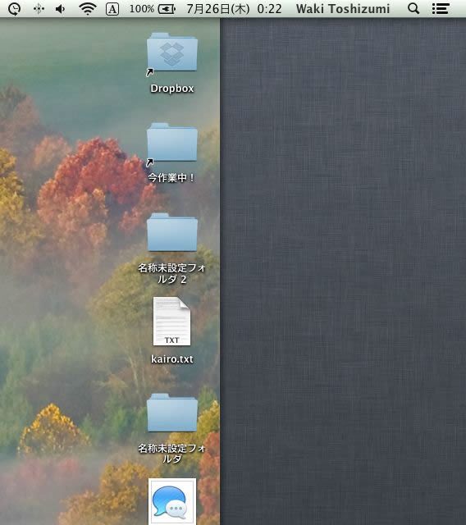Open Waki Toshizumi user menu
This screenshot has width=466, height=525.
pyautogui.click(x=343, y=9)
